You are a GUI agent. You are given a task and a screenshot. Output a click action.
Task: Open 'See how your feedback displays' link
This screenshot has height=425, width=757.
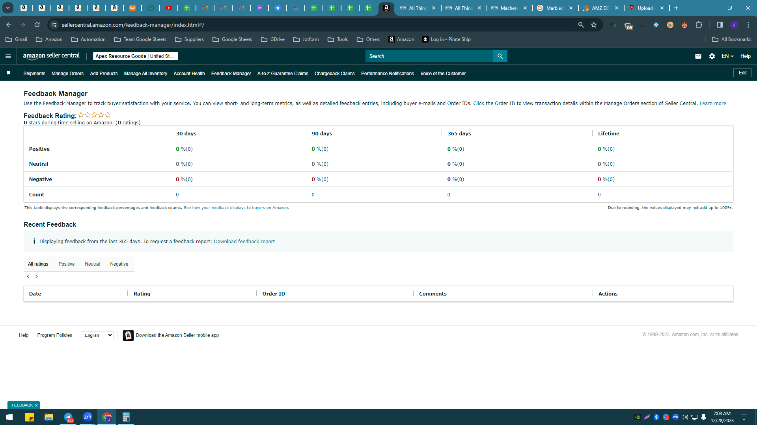(236, 208)
